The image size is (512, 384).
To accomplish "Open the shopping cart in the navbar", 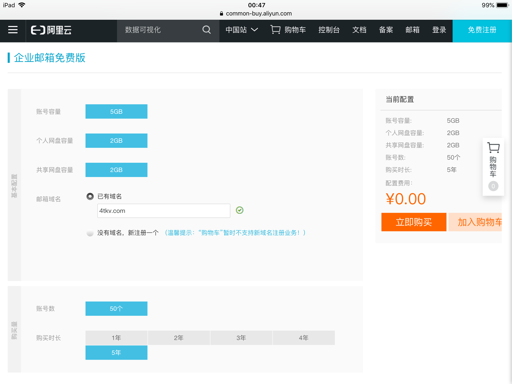I will coord(288,30).
